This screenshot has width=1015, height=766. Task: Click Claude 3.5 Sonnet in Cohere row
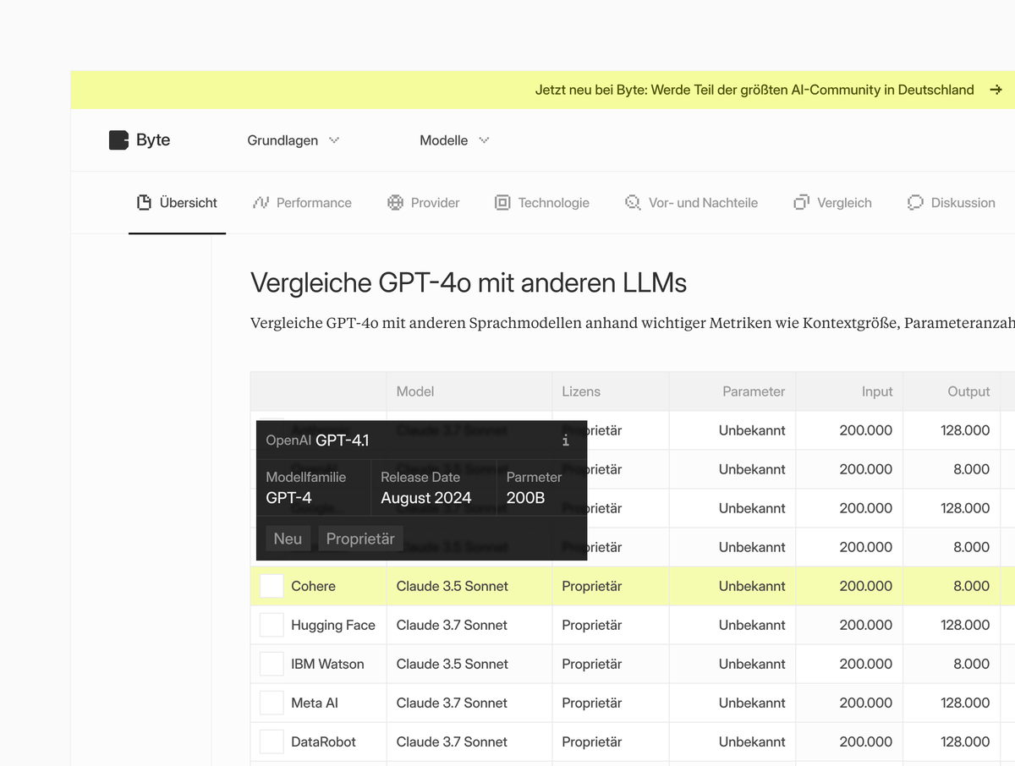click(453, 586)
